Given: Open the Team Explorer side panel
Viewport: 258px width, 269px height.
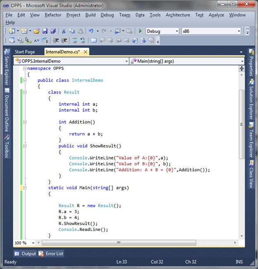Looking at the screenshot, I should pyautogui.click(x=251, y=140).
